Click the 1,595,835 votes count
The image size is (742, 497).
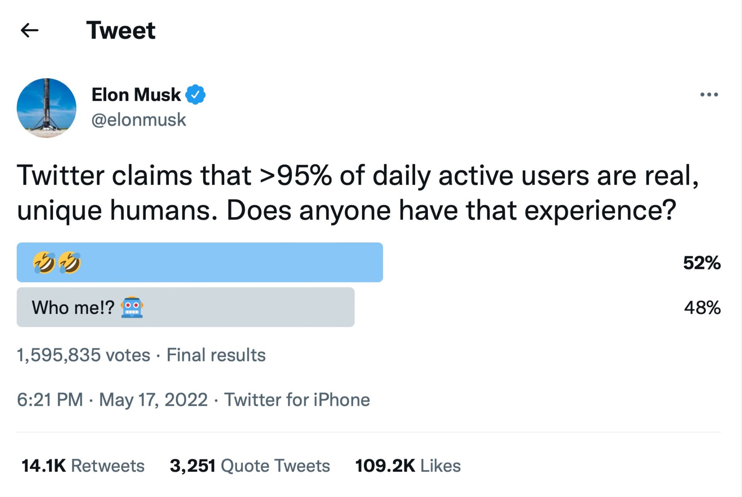point(83,355)
